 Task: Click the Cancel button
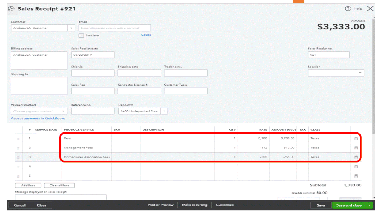(20, 205)
